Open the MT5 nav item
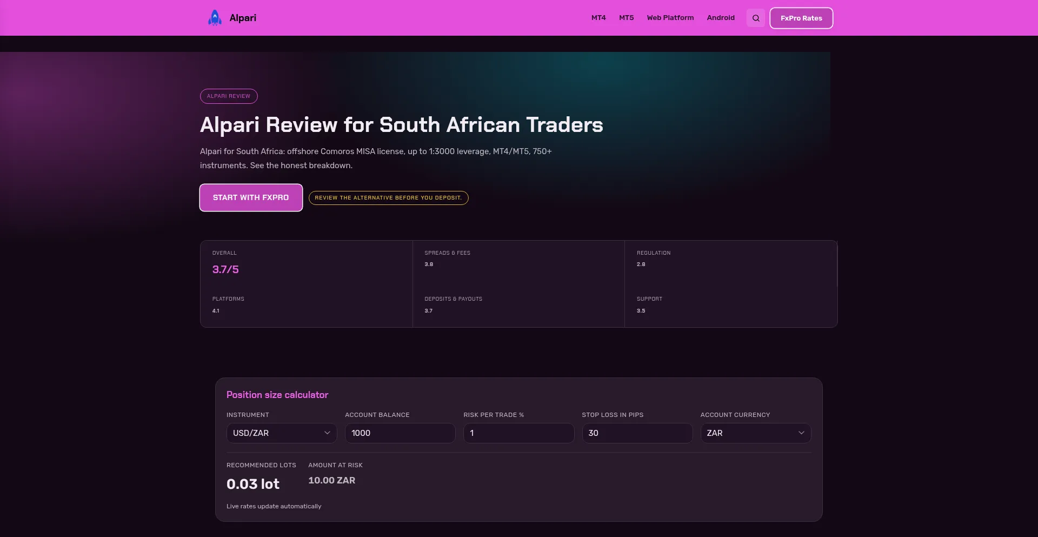Viewport: 1038px width, 537px height. click(x=626, y=18)
